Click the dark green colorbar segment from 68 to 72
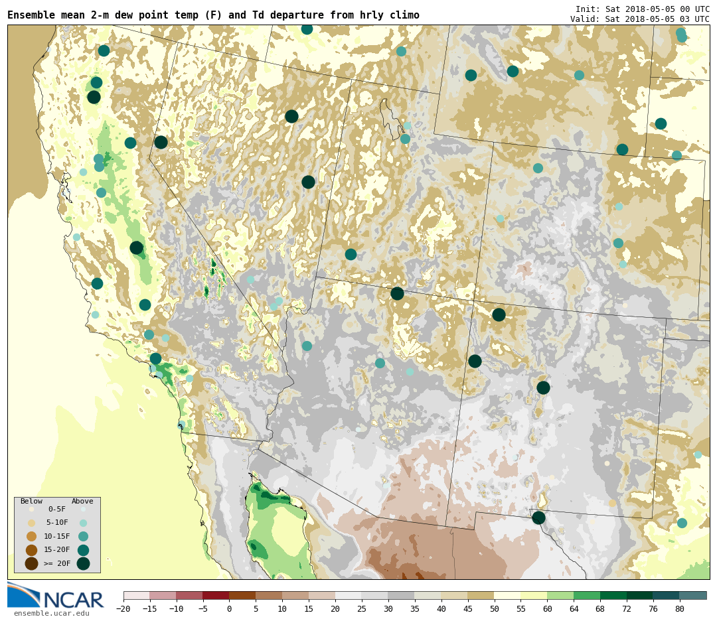The height and width of the screenshot is (621, 717). (x=614, y=595)
